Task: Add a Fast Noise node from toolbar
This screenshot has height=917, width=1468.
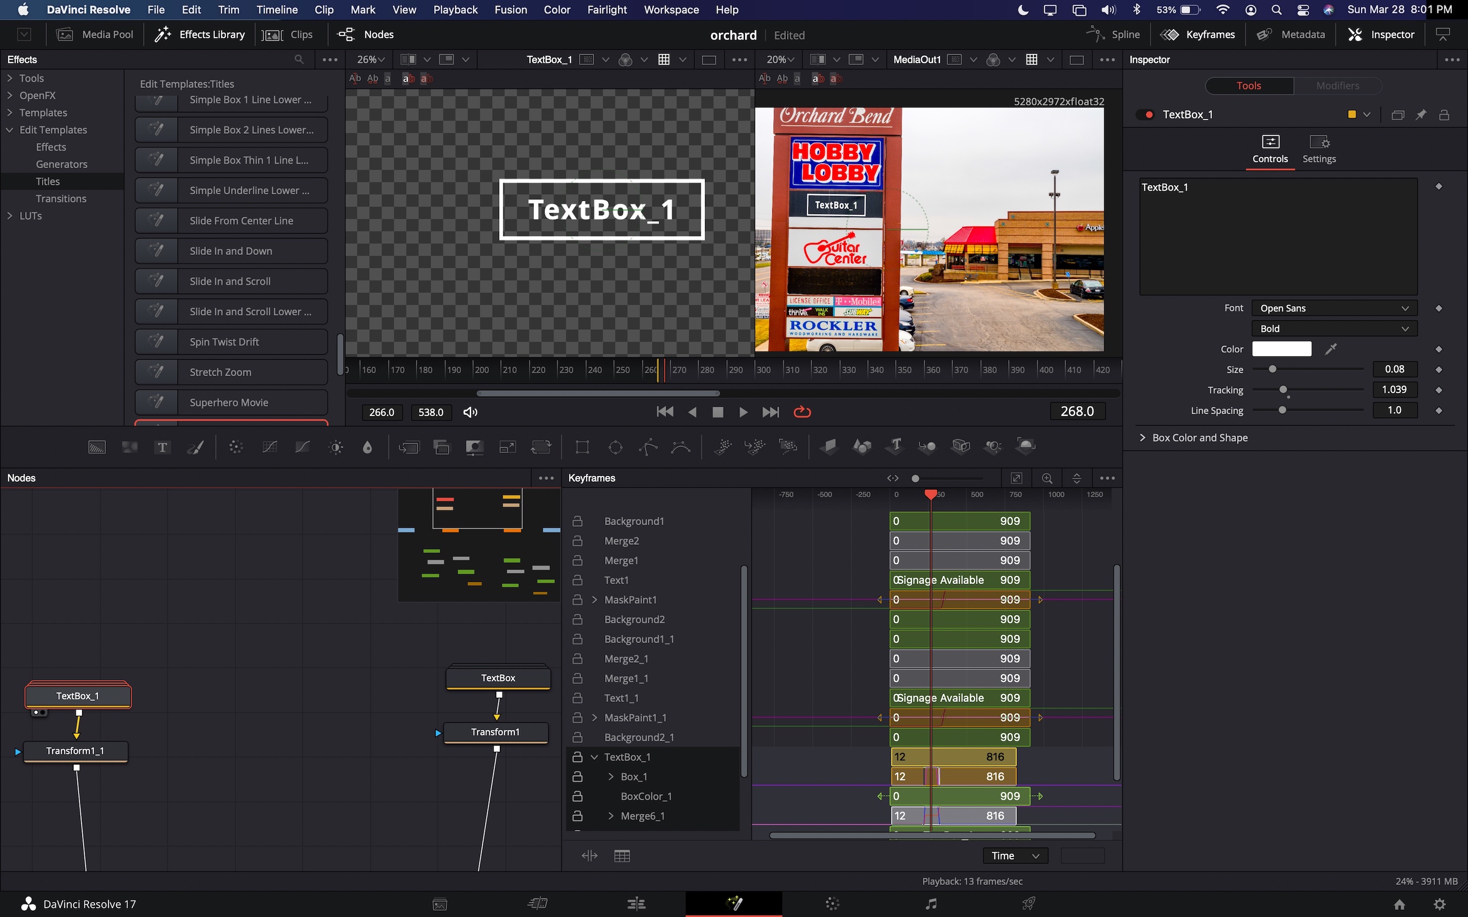Action: pos(130,447)
